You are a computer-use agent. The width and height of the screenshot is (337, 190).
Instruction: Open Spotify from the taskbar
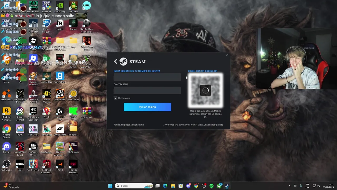[x=211, y=186]
